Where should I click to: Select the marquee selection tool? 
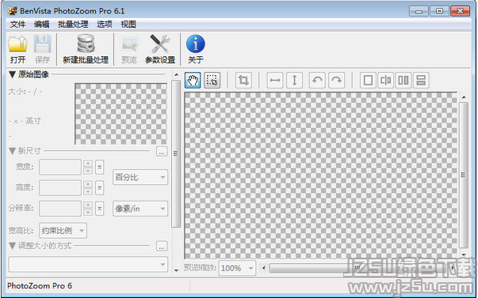click(212, 81)
